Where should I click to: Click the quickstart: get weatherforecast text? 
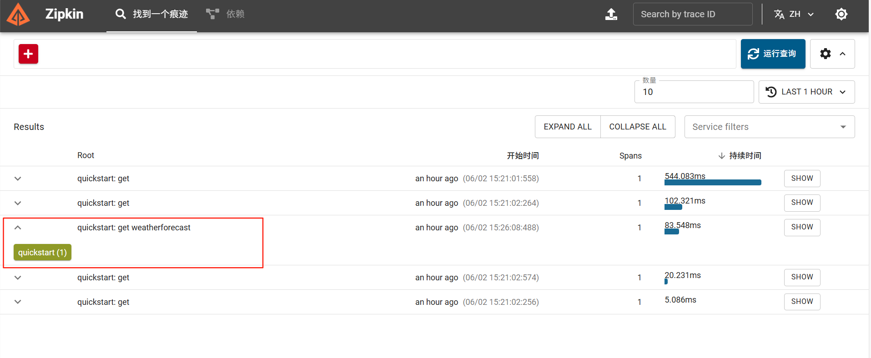134,228
